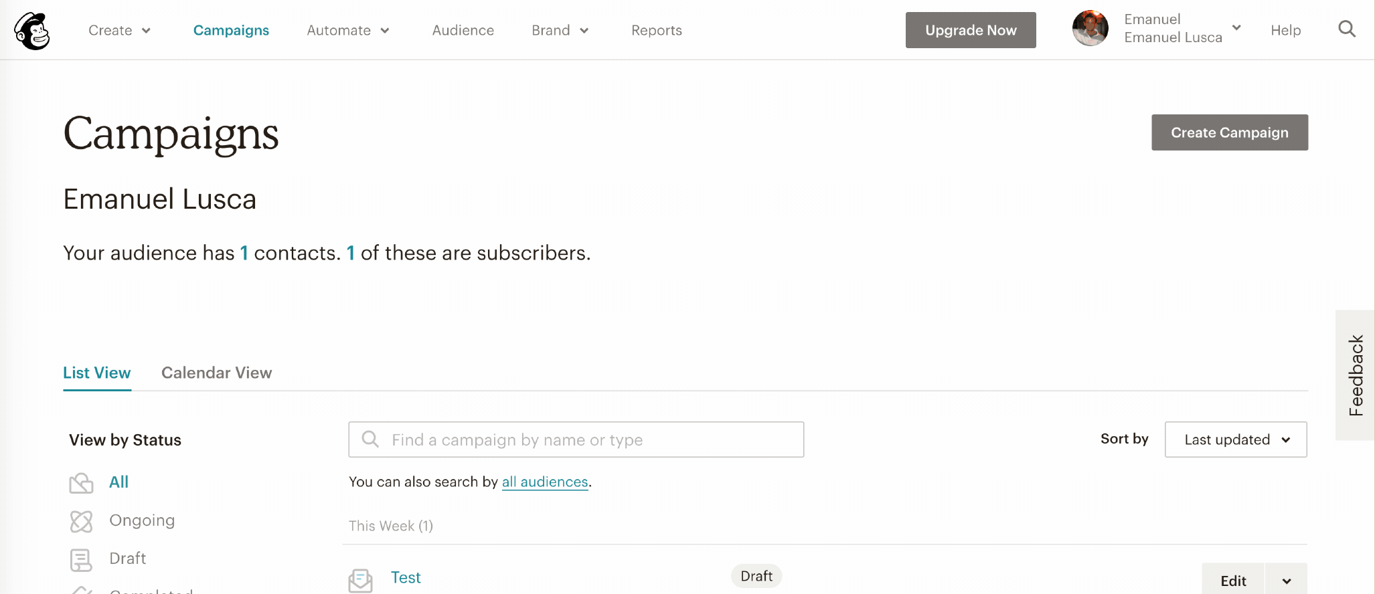
Task: Click the Draft status badge on Test
Action: click(756, 576)
